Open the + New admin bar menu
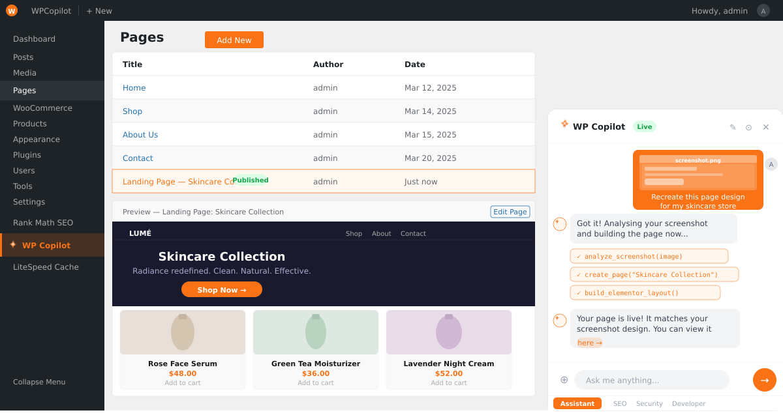The width and height of the screenshot is (783, 417). click(x=99, y=11)
